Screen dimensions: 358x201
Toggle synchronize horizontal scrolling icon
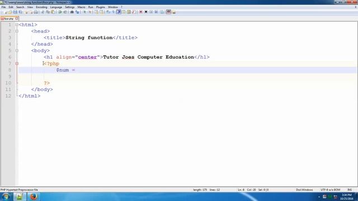(101, 12)
